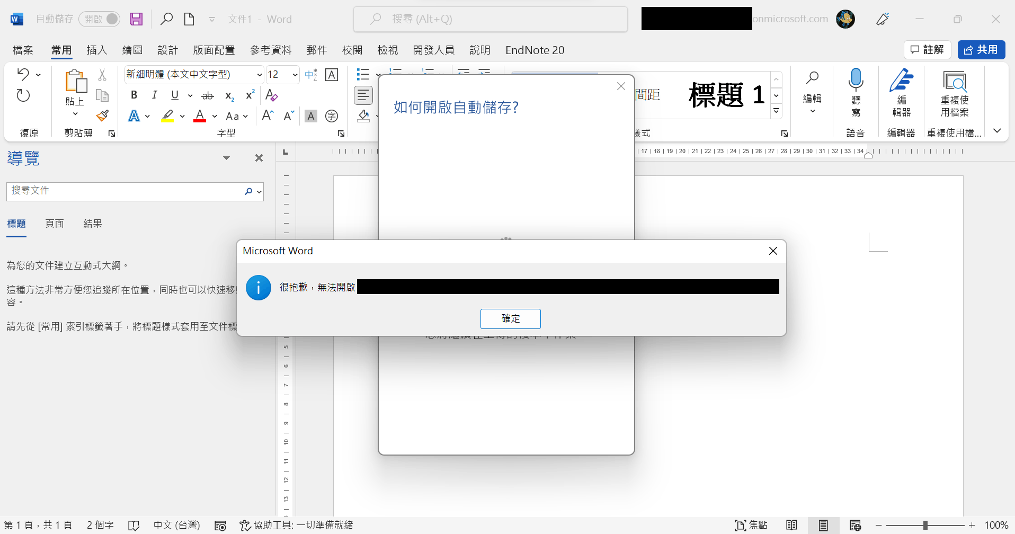Screen dimensions: 1015x534
Task: Click the magnifier search icon beside Save
Action: pyautogui.click(x=166, y=19)
